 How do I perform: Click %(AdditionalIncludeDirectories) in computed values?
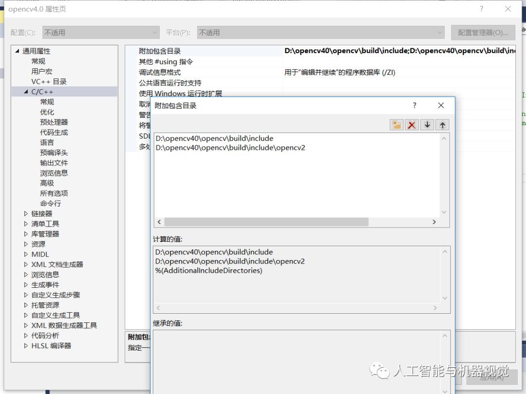click(208, 271)
